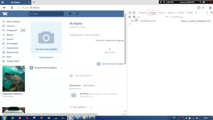The width and height of the screenshot is (213, 120).
Task: Open Сообщения in sidebar
Action: point(12,30)
